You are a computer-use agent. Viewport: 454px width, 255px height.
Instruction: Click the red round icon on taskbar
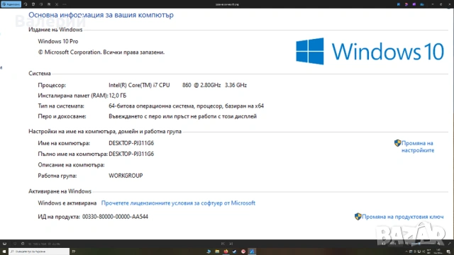point(243,251)
